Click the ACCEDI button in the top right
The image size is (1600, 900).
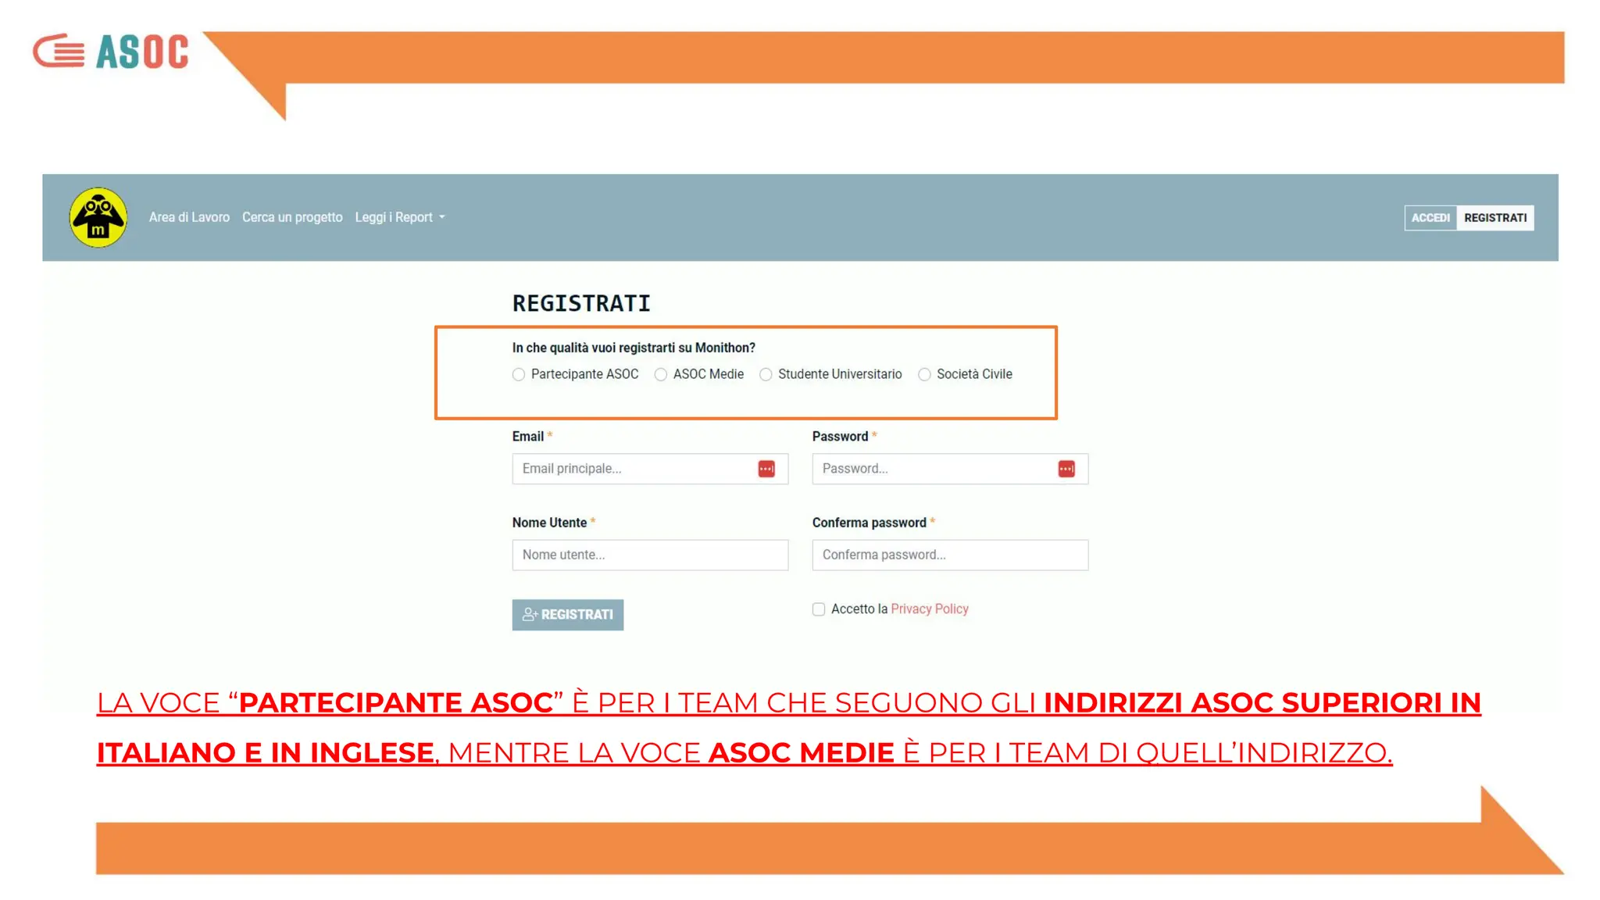pyautogui.click(x=1430, y=218)
